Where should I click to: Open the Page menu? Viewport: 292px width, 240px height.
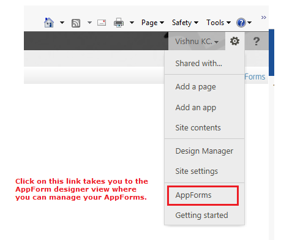(152, 23)
